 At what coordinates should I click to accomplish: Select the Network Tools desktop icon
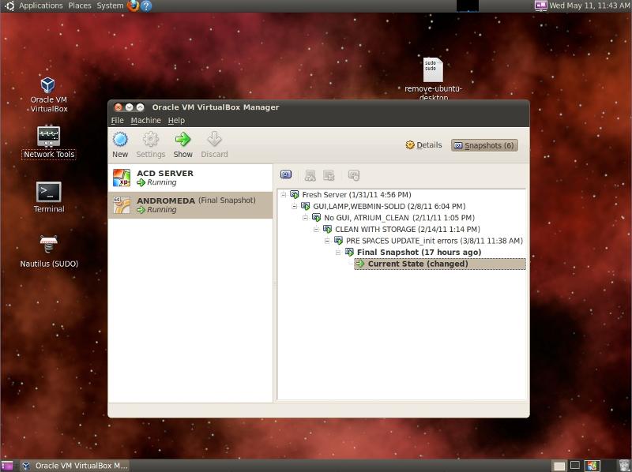click(x=48, y=142)
